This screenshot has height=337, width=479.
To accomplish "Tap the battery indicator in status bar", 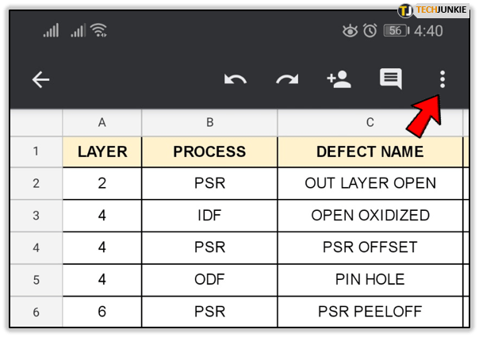I will click(395, 31).
